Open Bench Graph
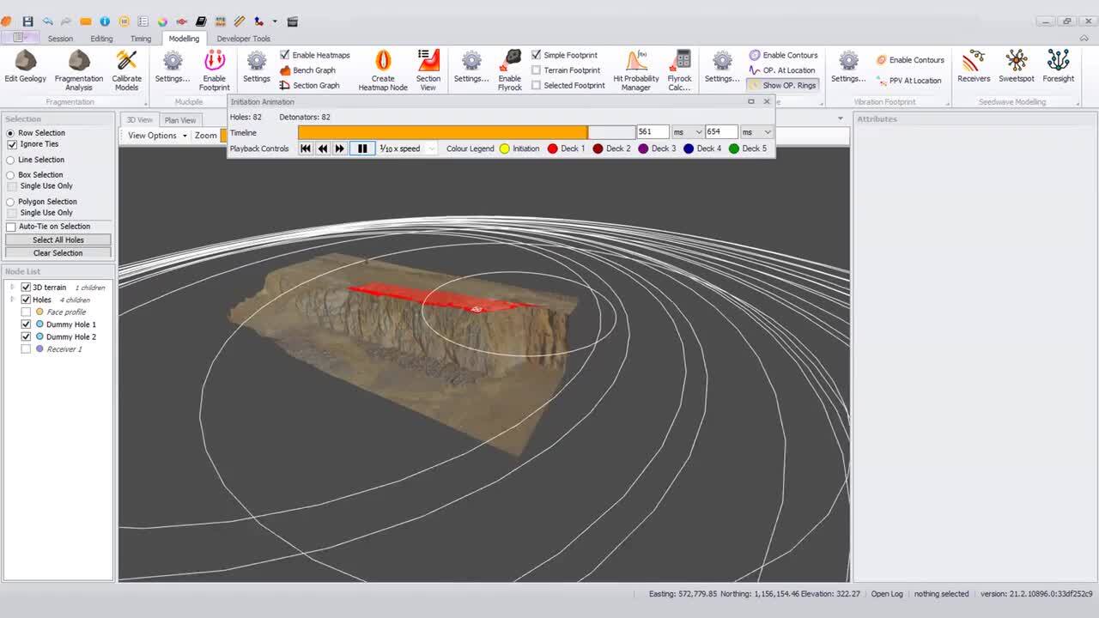The width and height of the screenshot is (1099, 618). point(307,70)
